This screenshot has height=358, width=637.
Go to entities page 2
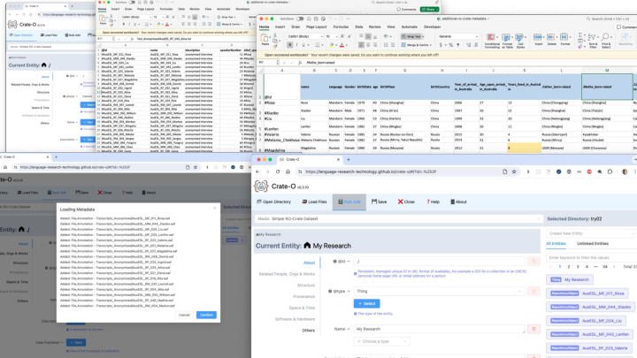(x=569, y=267)
